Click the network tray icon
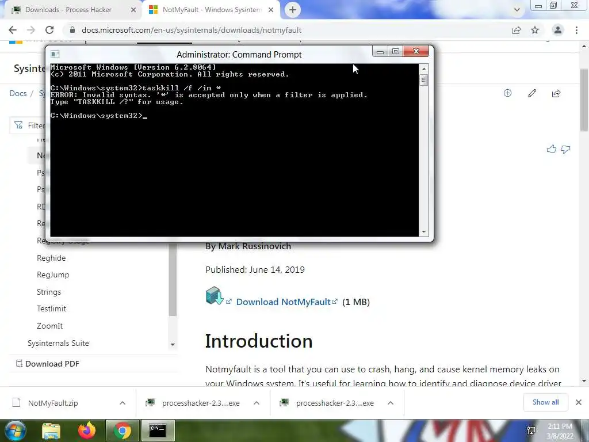Viewport: 589px width, 442px height. (x=531, y=430)
